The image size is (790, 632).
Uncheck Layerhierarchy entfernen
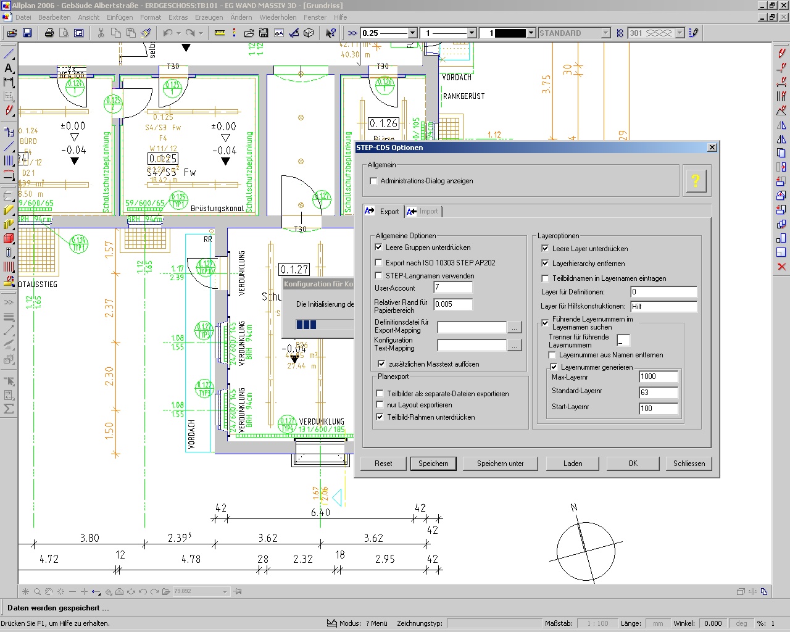(545, 264)
